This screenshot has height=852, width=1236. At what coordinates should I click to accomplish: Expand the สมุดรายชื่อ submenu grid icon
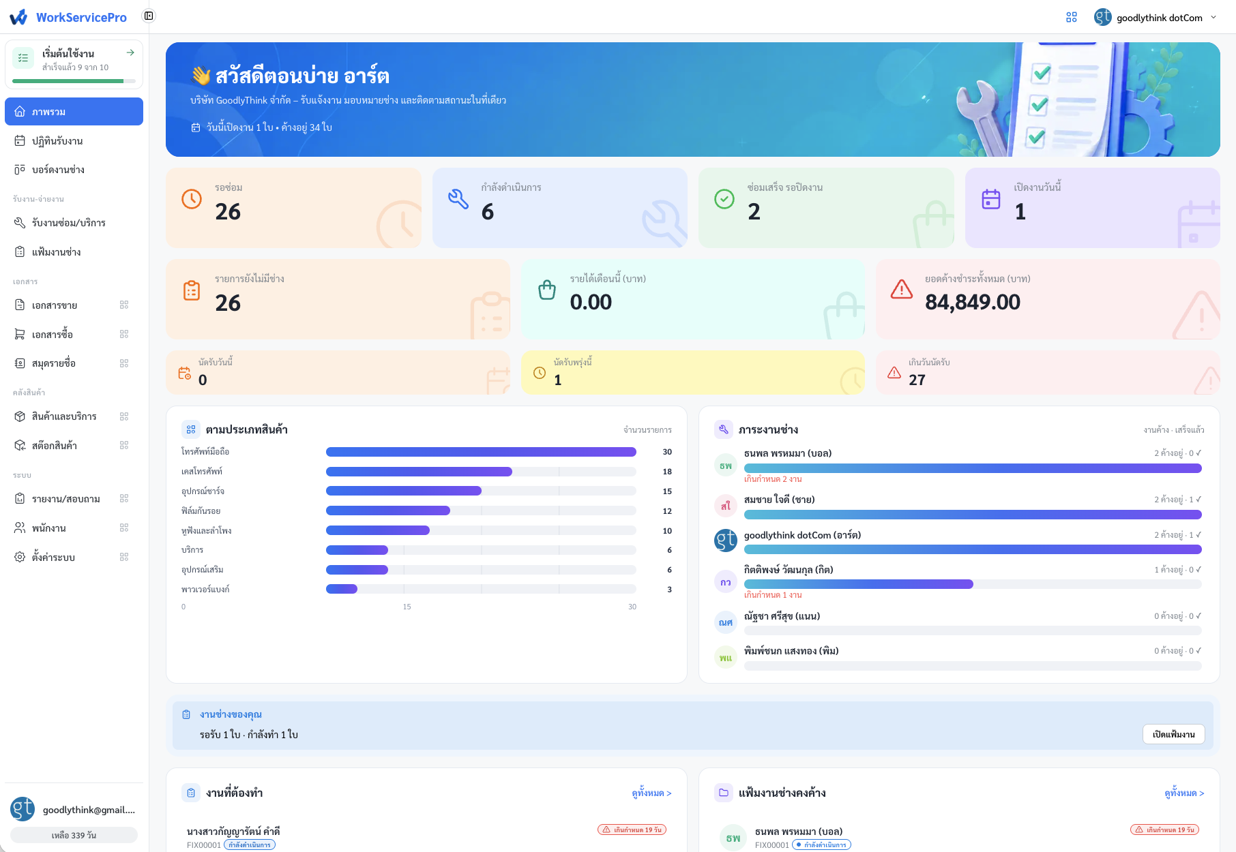click(x=124, y=363)
